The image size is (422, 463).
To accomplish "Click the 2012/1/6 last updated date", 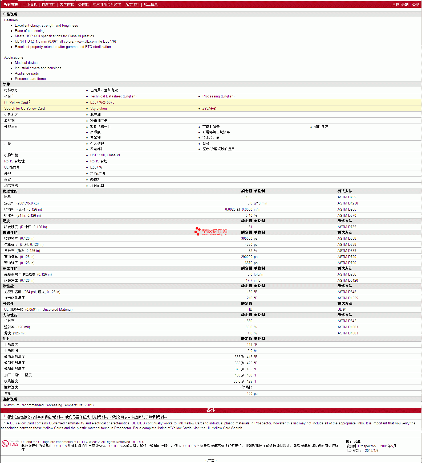I will point(371,451).
